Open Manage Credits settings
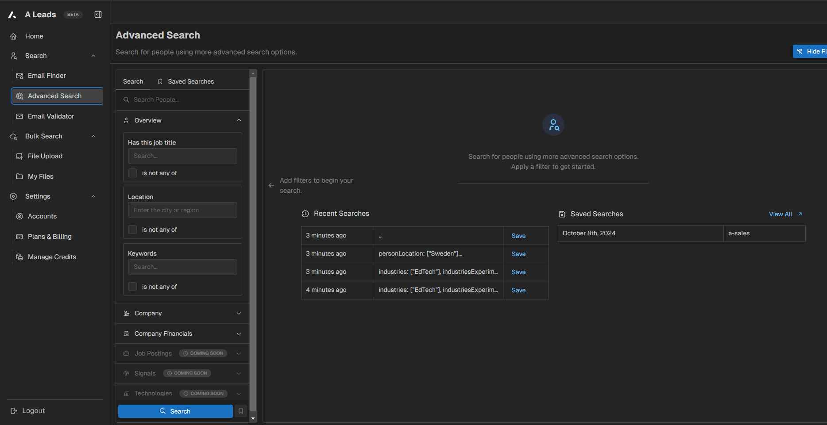 tap(52, 257)
